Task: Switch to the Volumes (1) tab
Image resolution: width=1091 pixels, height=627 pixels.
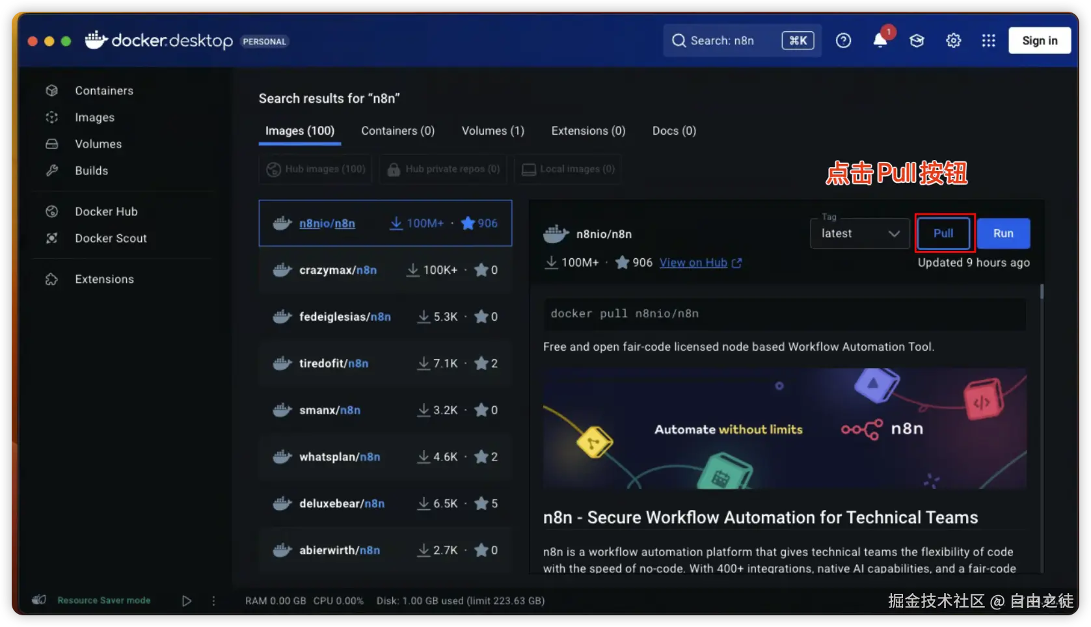Action: click(x=493, y=131)
